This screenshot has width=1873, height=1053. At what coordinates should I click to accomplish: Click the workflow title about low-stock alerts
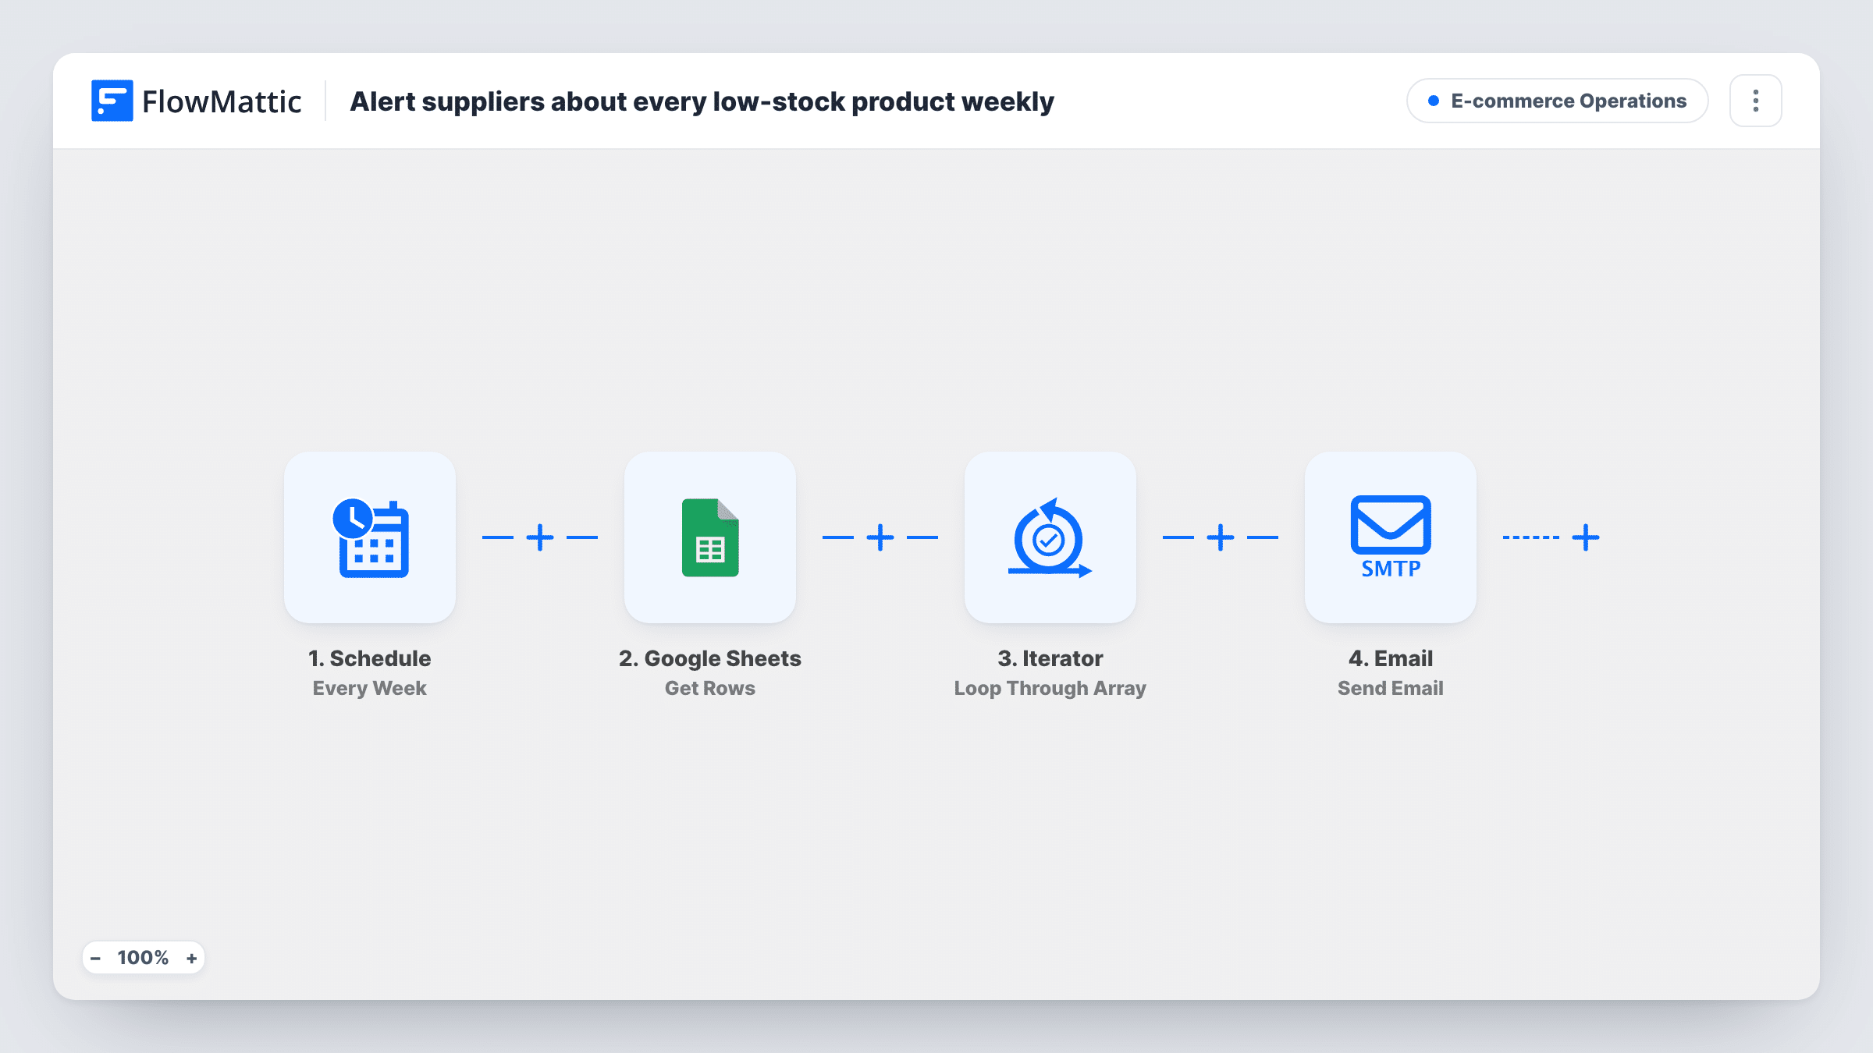click(702, 101)
